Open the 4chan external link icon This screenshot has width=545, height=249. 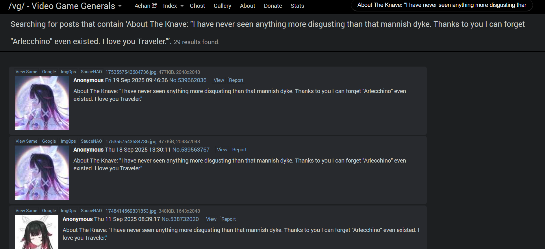pos(154,5)
